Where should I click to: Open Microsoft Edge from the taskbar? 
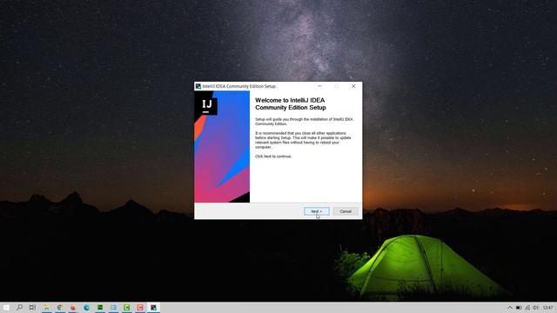pos(87,308)
